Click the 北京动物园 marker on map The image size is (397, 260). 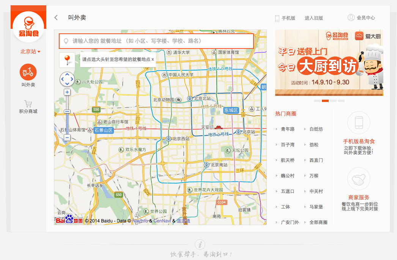pos(178,100)
